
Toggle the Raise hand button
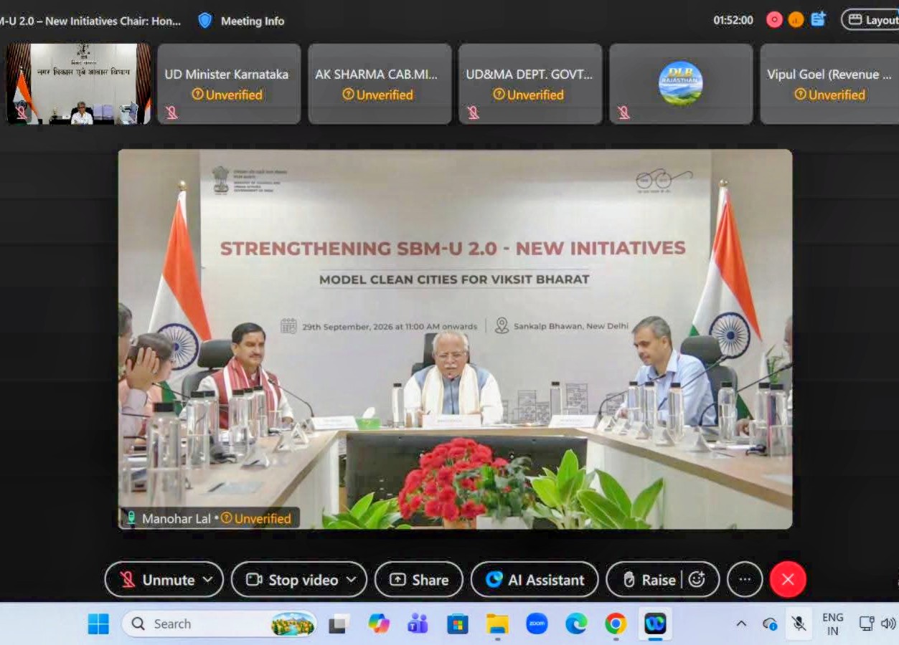pos(649,580)
